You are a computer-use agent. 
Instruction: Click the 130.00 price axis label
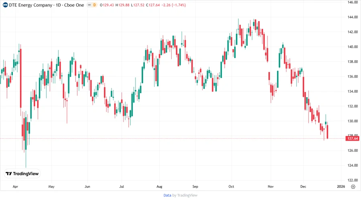click(353, 121)
